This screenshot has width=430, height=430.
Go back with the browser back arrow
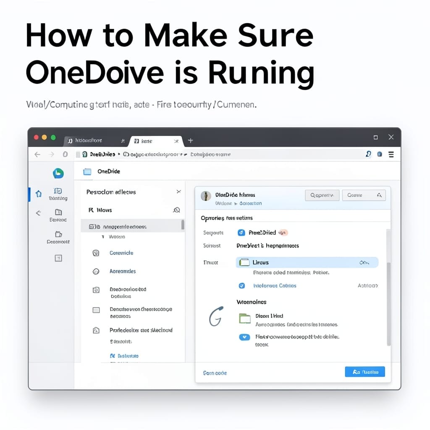click(x=37, y=155)
